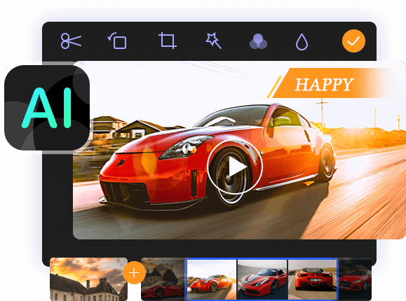This screenshot has width=406, height=301.
Task: Click the rotate tool icon
Action: point(117,41)
